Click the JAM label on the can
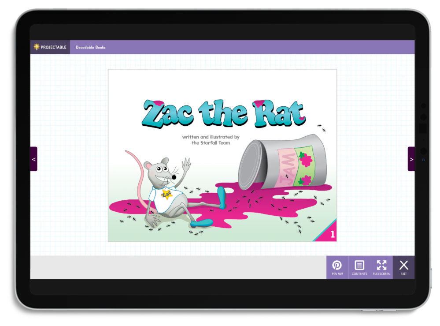The width and height of the screenshot is (440, 326). pos(285,171)
